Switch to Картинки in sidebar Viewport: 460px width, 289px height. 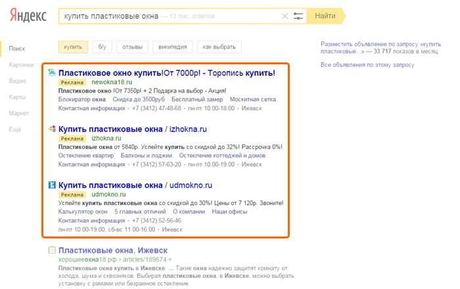point(21,65)
